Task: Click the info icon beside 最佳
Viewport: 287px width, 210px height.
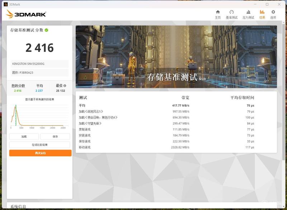Action: (65, 86)
